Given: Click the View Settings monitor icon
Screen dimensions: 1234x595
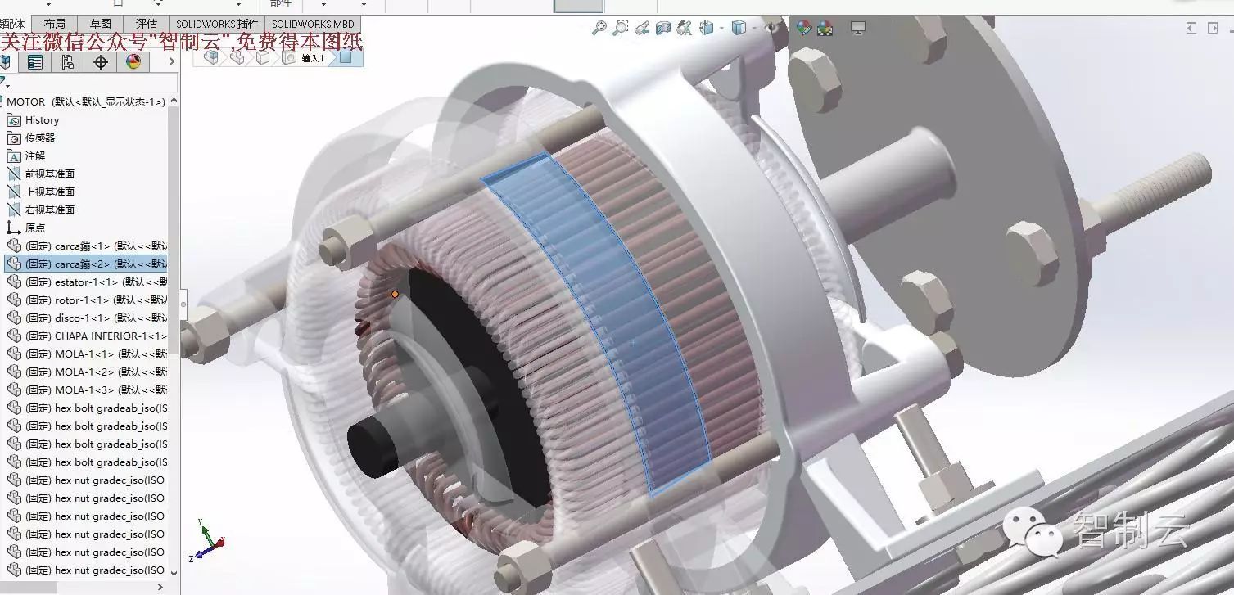Looking at the screenshot, I should [858, 29].
